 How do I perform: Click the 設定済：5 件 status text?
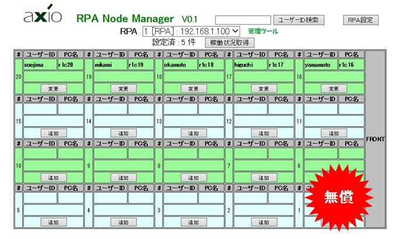coord(174,42)
